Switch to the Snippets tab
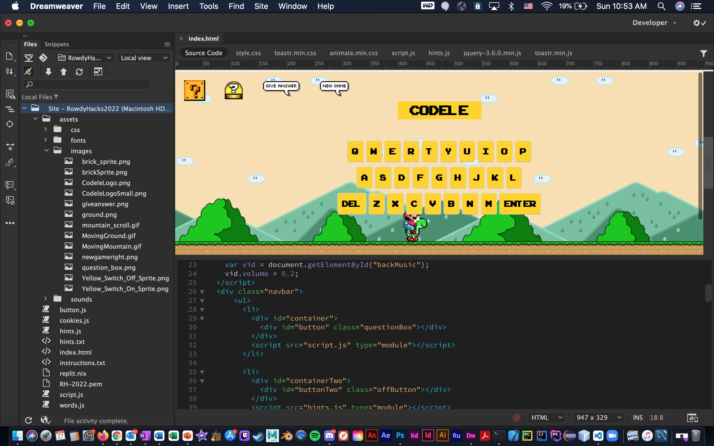Viewport: 714px width, 446px height. [56, 44]
